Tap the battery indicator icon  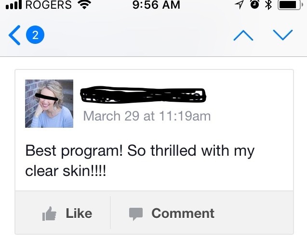click(290, 5)
